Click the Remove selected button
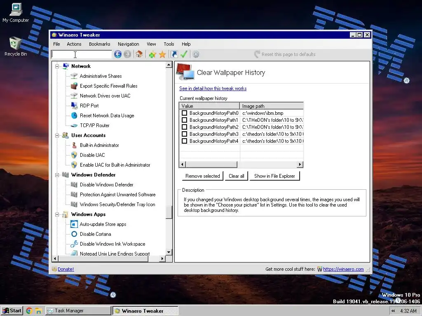The width and height of the screenshot is (422, 316). click(203, 176)
